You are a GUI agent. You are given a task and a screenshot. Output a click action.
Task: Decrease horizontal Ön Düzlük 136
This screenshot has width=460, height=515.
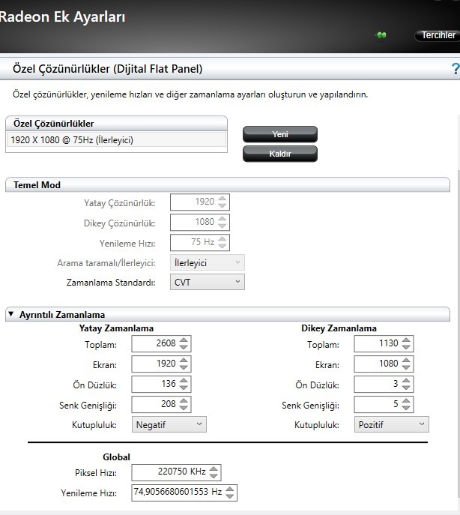click(x=184, y=388)
